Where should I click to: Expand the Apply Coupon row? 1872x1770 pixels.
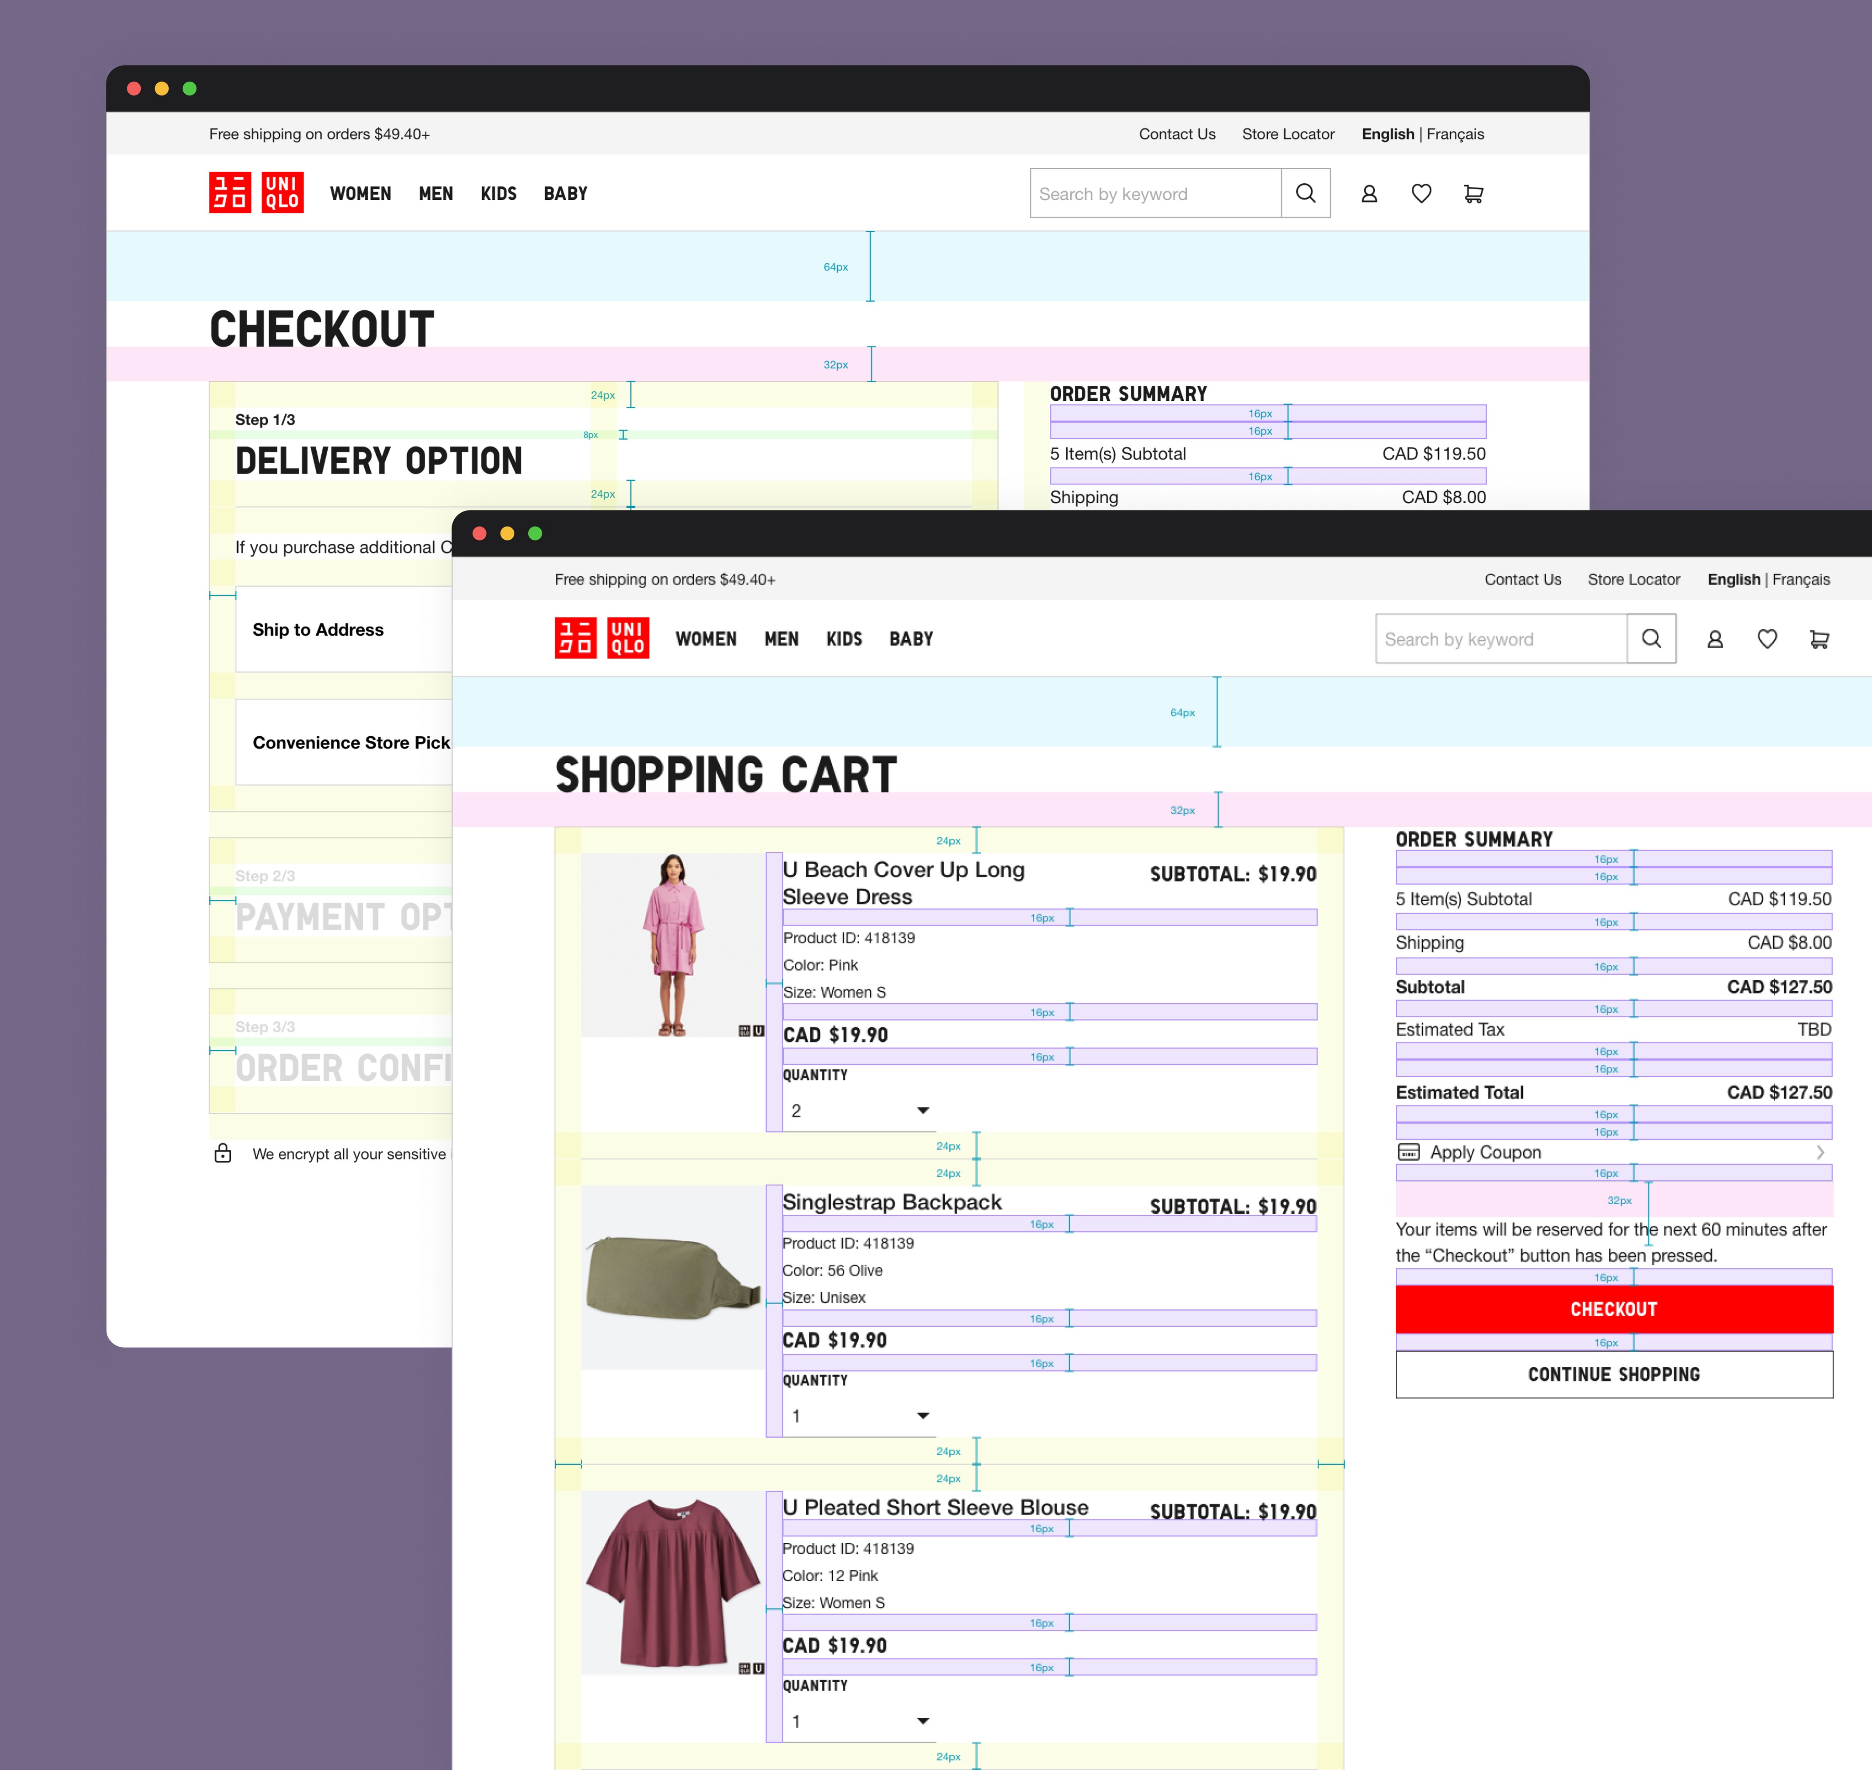tap(1612, 1152)
